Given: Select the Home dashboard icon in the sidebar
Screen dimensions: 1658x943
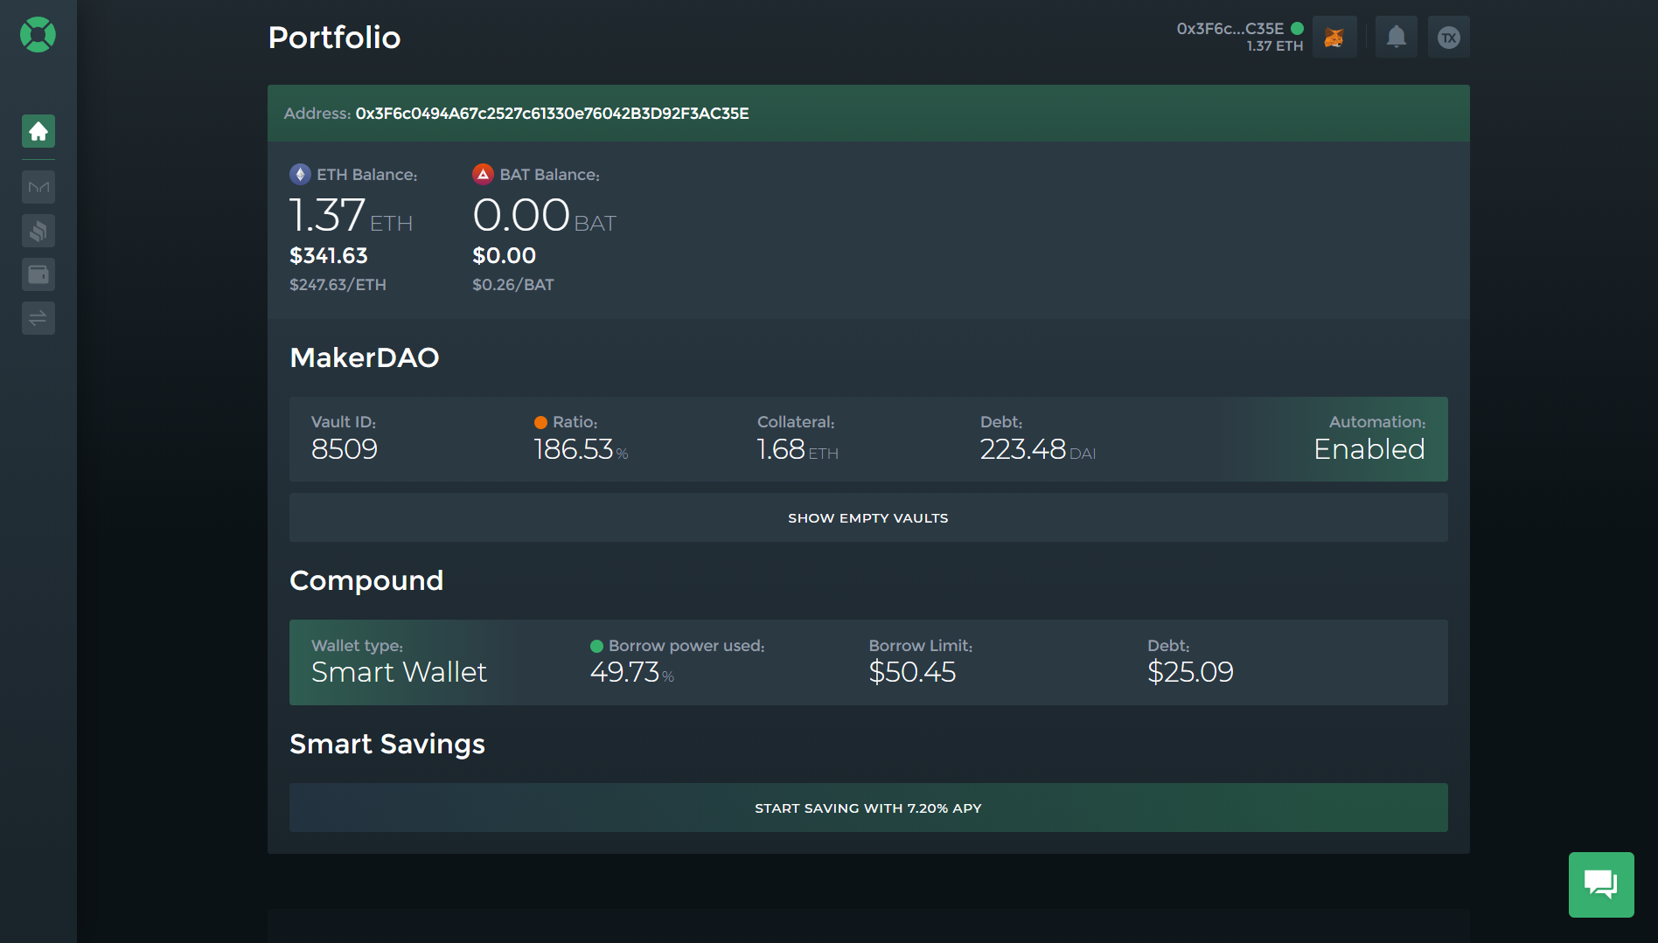Looking at the screenshot, I should click(38, 131).
